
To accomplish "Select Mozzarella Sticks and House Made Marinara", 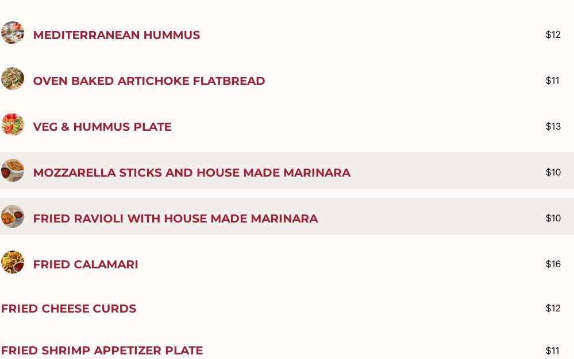I will [x=191, y=173].
